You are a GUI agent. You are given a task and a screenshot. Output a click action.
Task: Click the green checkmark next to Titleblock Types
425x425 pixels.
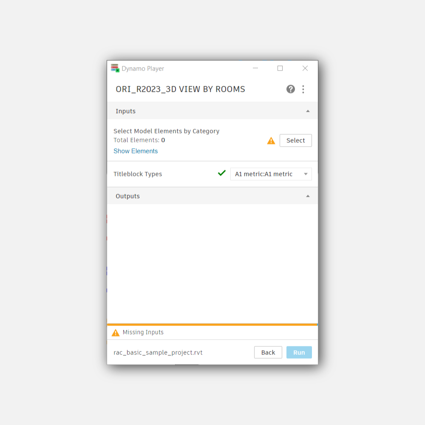[222, 173]
